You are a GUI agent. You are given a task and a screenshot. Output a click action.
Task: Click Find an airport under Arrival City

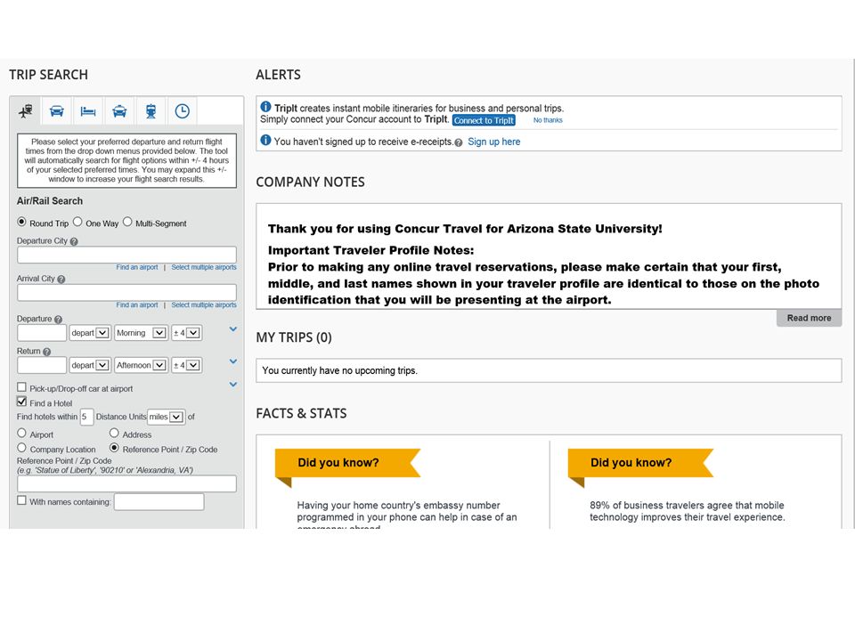pyautogui.click(x=137, y=304)
